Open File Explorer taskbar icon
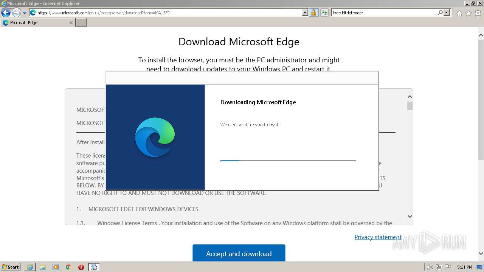 [x=43, y=267]
